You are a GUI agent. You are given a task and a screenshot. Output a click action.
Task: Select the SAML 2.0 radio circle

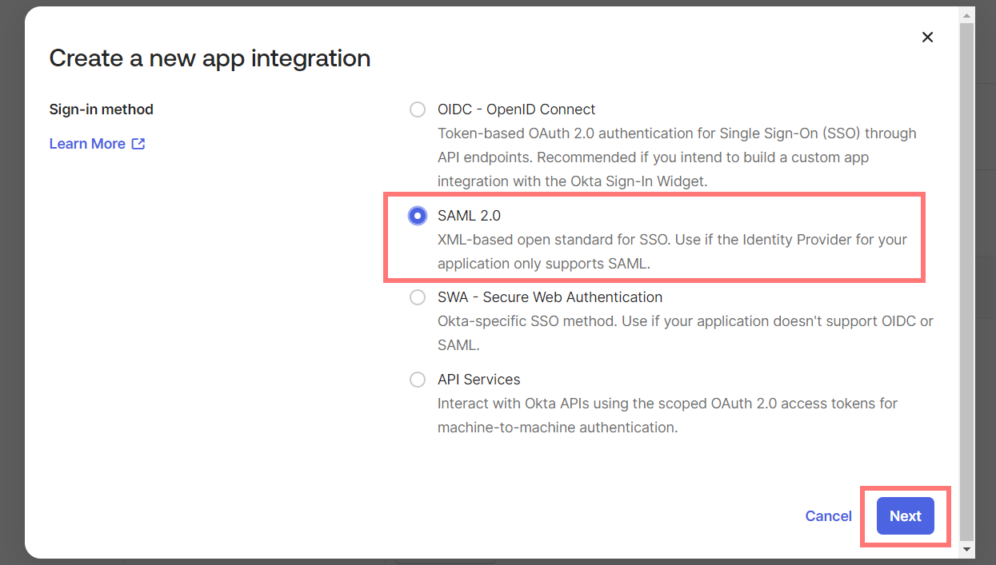[418, 216]
